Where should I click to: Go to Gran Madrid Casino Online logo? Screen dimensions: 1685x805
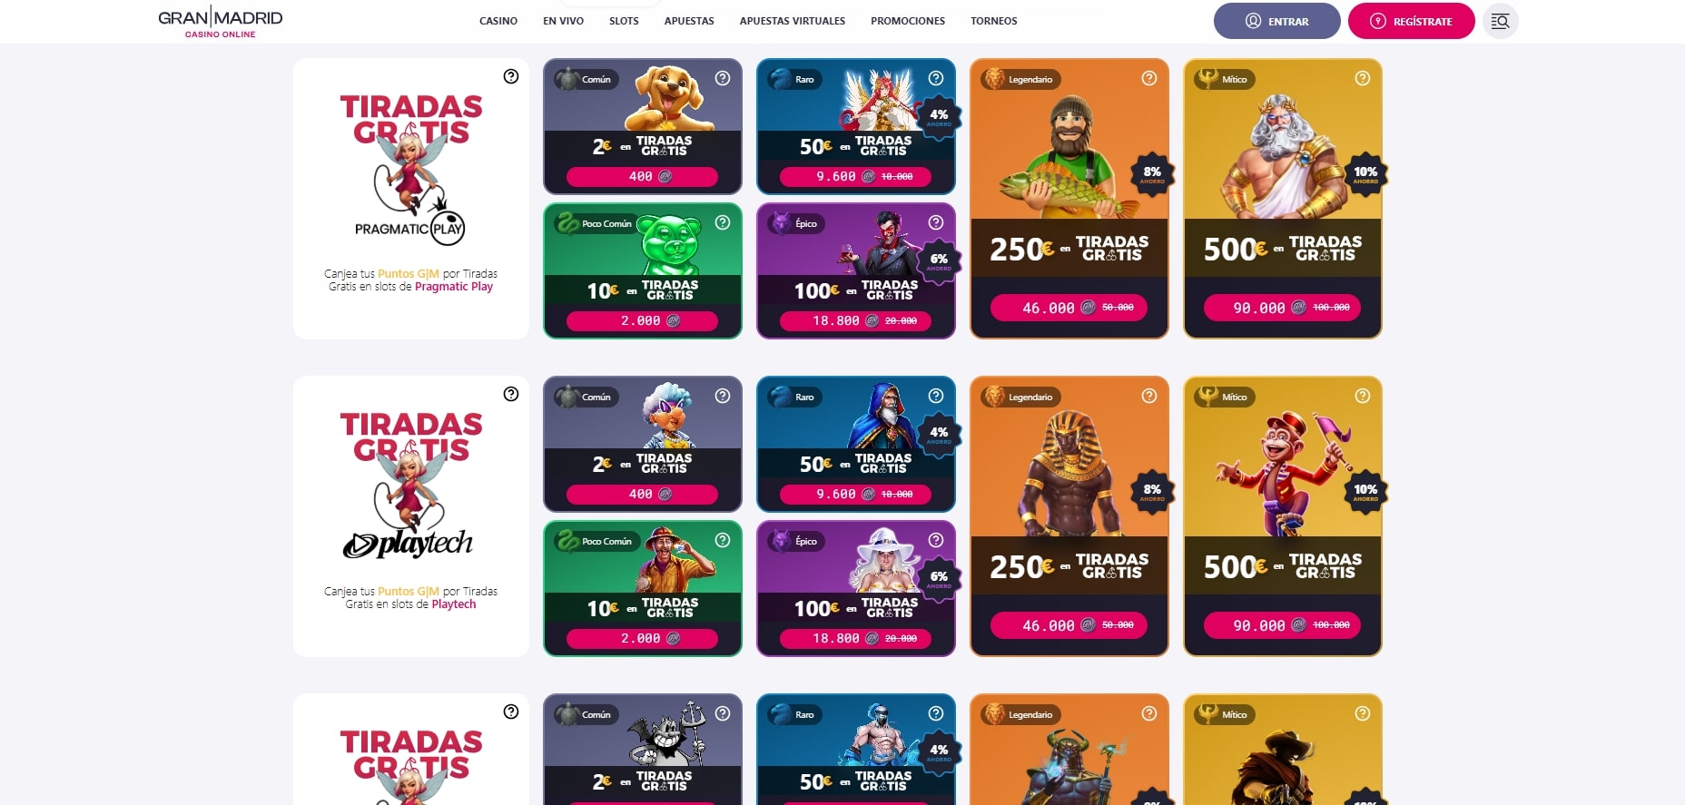tap(221, 22)
